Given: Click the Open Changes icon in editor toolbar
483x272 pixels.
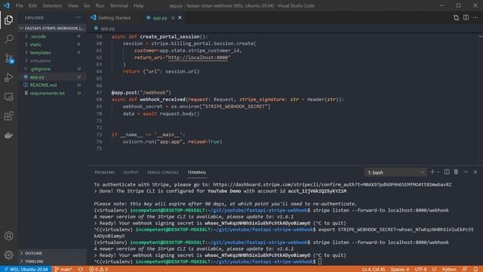Looking at the screenshot, I should [456, 18].
